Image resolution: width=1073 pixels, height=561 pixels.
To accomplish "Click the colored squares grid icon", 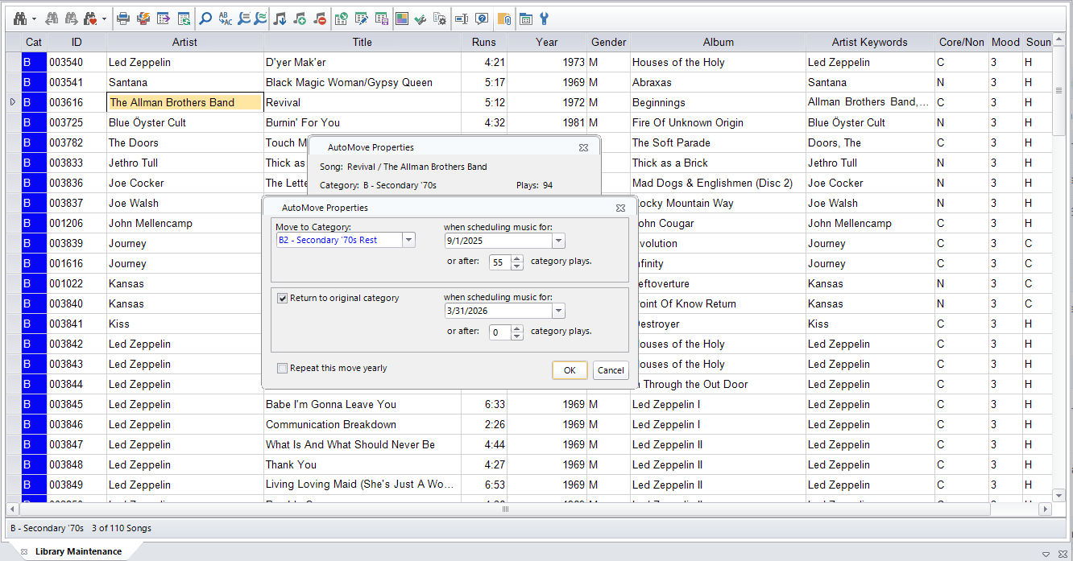I will click(402, 18).
